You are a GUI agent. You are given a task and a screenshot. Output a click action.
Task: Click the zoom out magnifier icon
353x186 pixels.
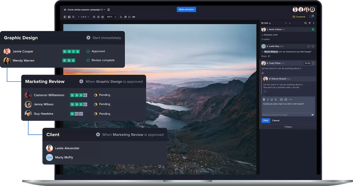coord(98,17)
